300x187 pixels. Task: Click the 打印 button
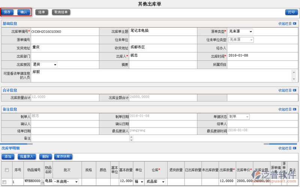coord(291,12)
